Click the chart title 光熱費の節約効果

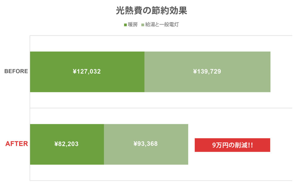[151, 11]
